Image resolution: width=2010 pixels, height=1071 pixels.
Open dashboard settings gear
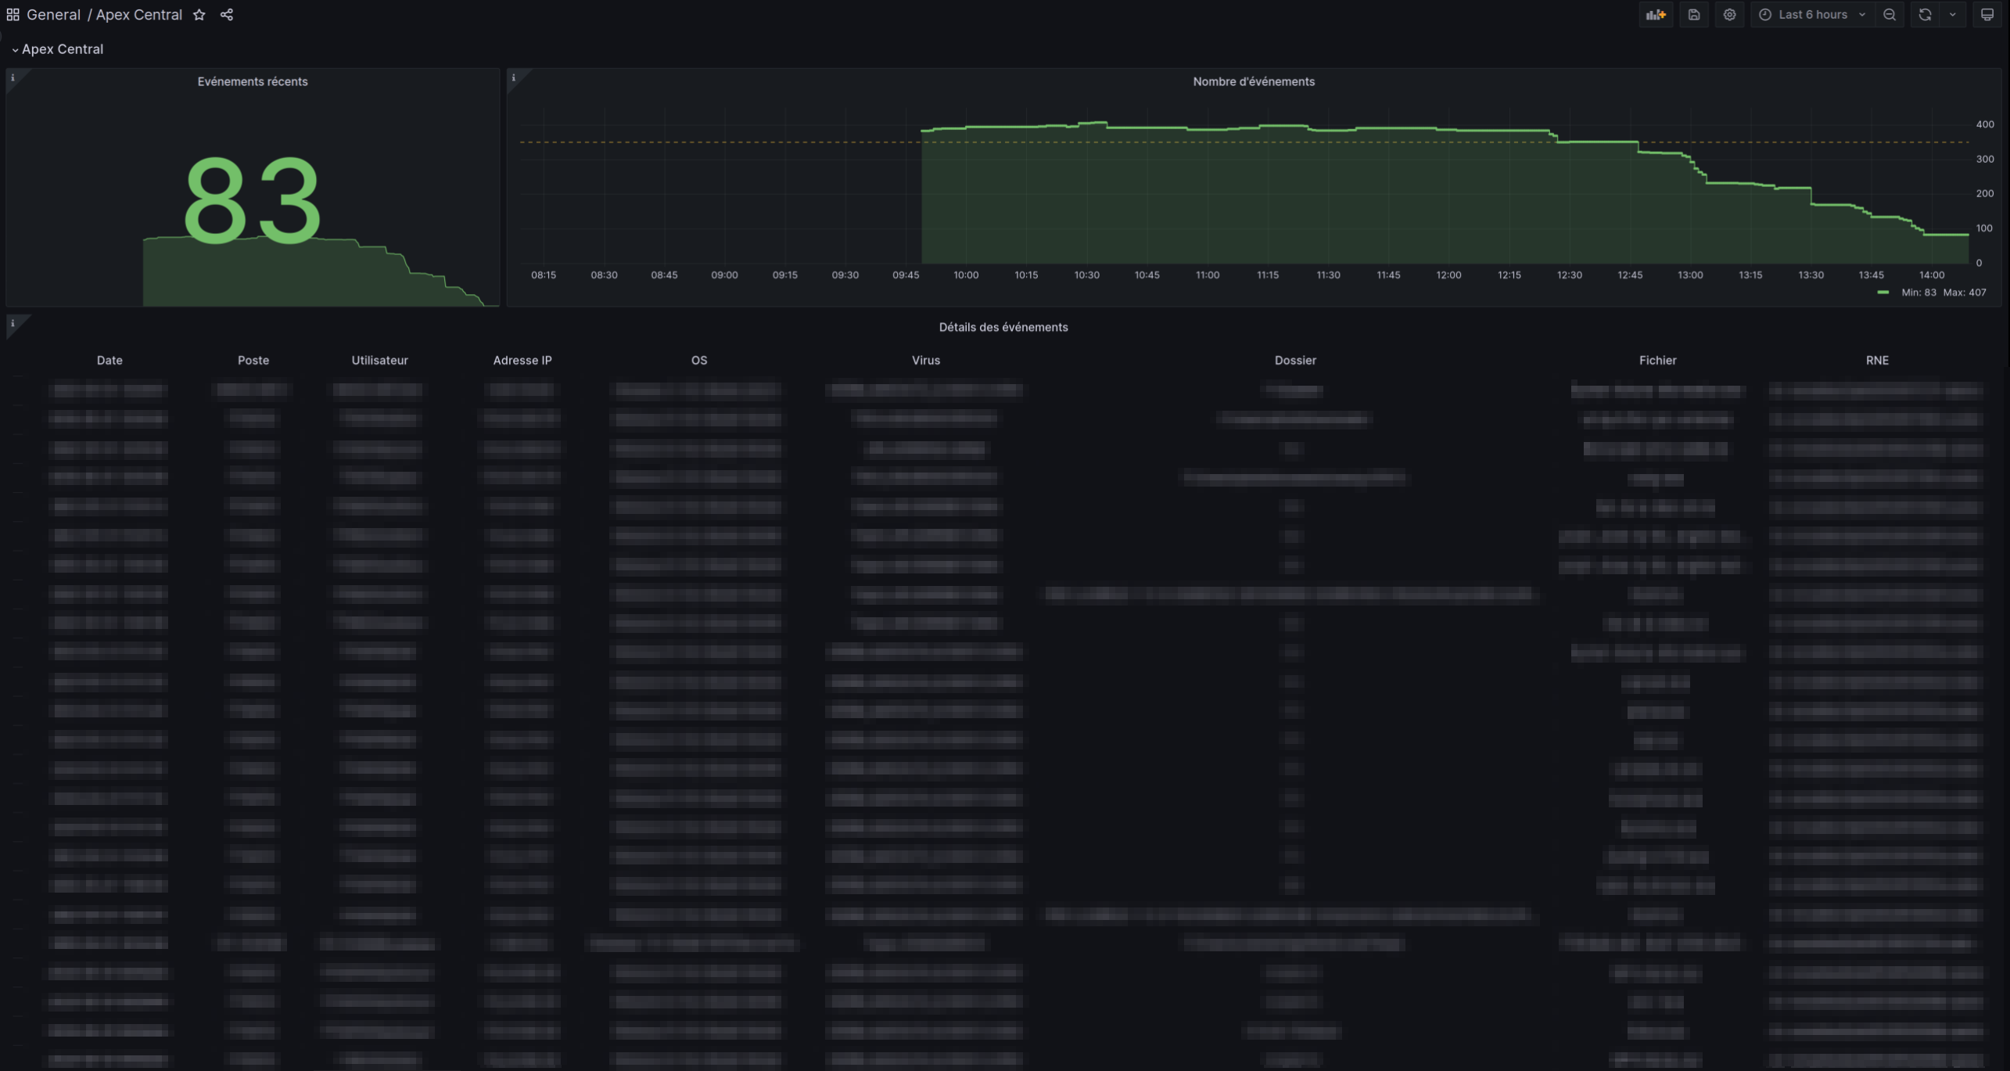[x=1730, y=15]
